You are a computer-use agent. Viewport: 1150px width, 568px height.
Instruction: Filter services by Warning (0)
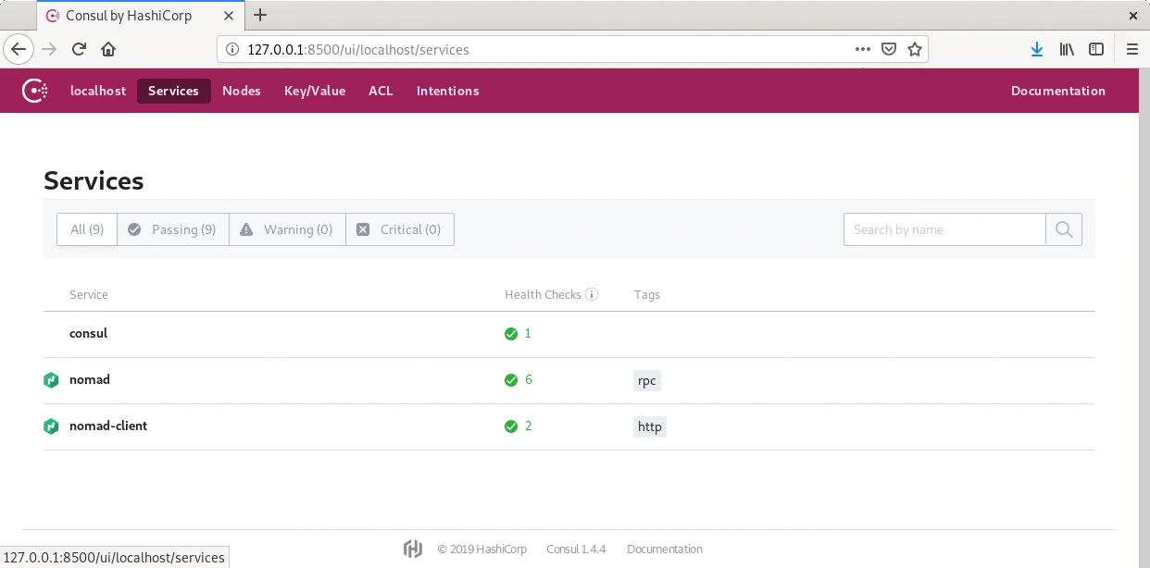pyautogui.click(x=287, y=229)
